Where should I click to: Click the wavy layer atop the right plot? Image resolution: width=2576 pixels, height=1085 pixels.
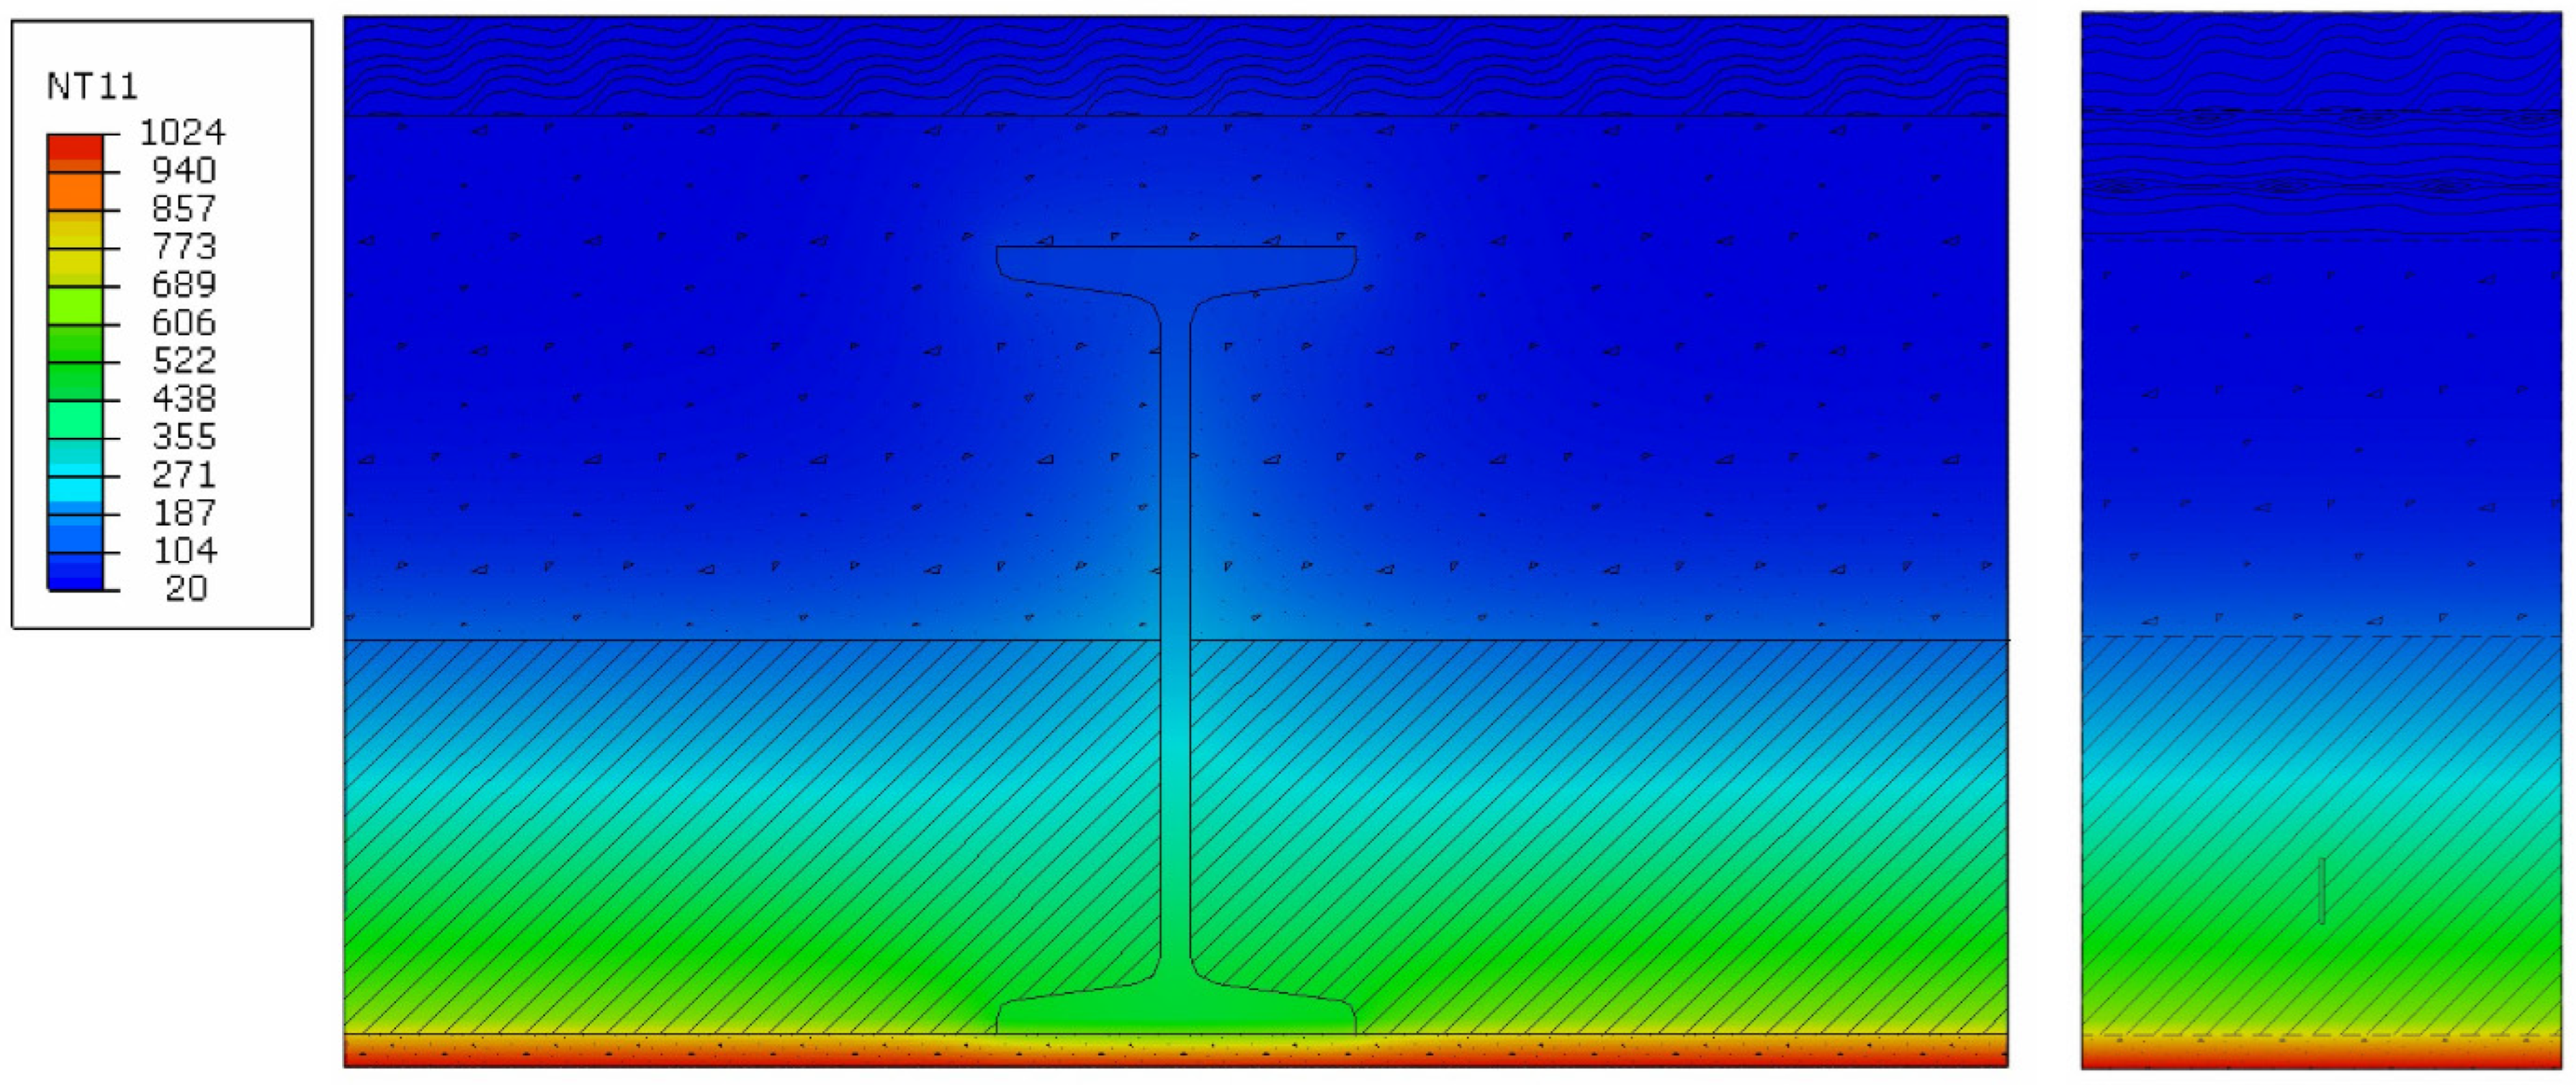[2320, 60]
